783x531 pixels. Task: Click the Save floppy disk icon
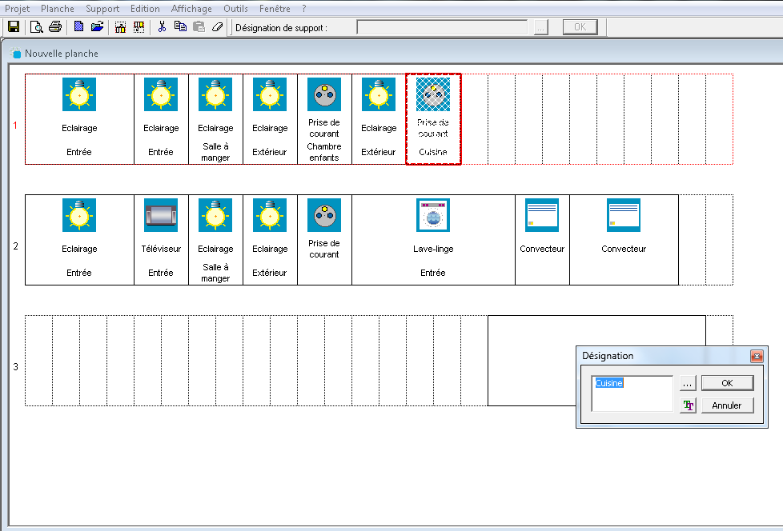pyautogui.click(x=14, y=27)
